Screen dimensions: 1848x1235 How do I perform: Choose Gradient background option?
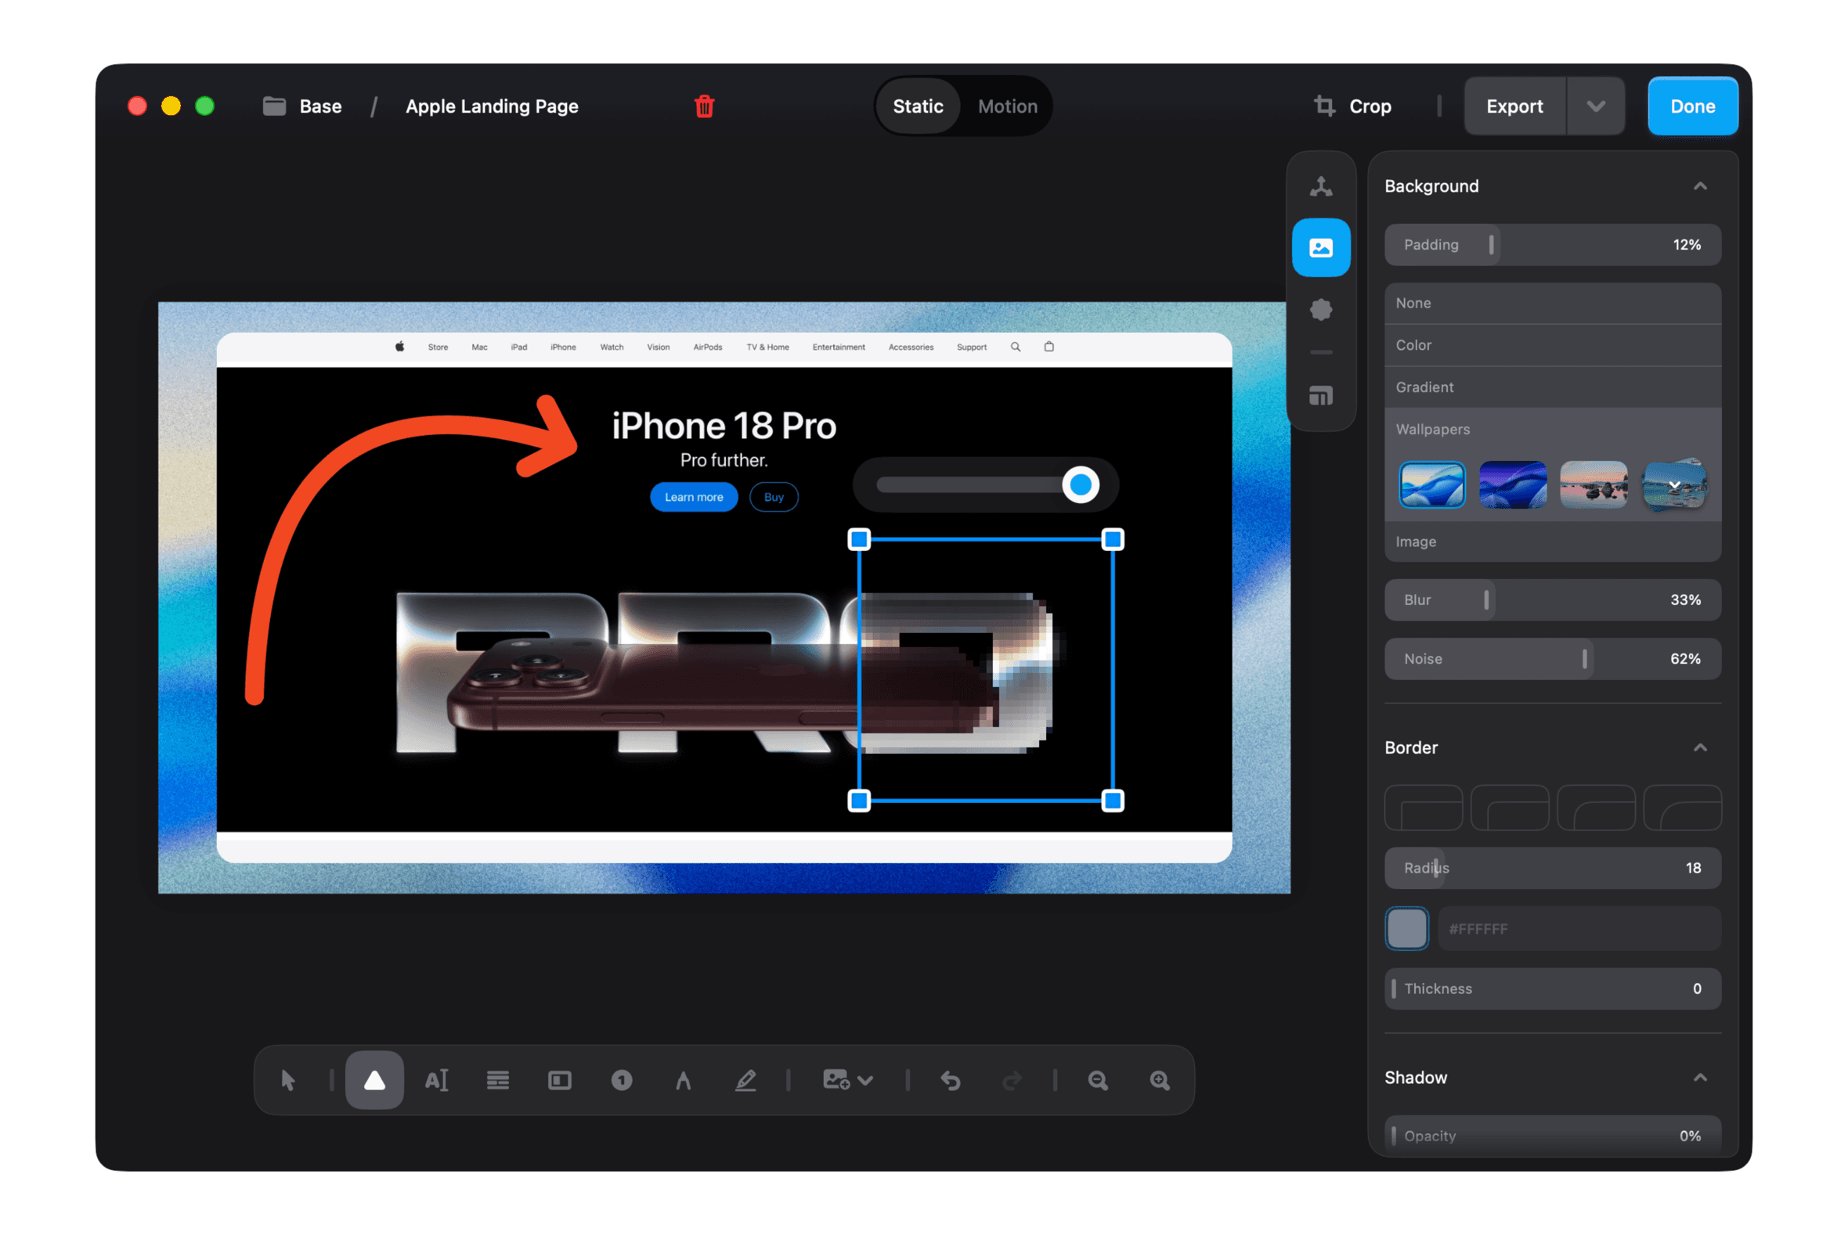click(1553, 387)
